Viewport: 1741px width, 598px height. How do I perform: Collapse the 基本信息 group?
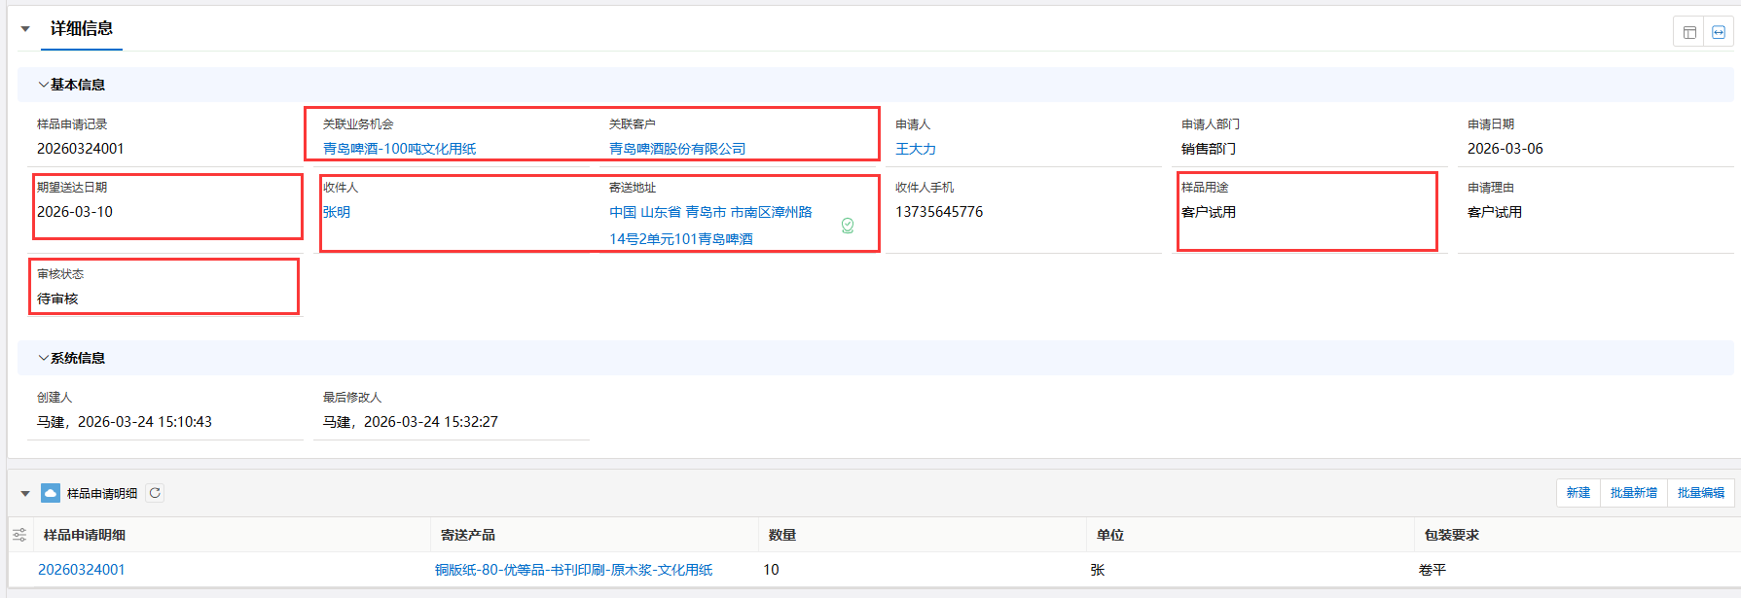(43, 85)
